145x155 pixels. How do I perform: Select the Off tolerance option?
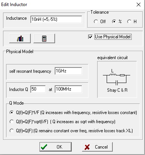pyautogui.click(x=96, y=22)
